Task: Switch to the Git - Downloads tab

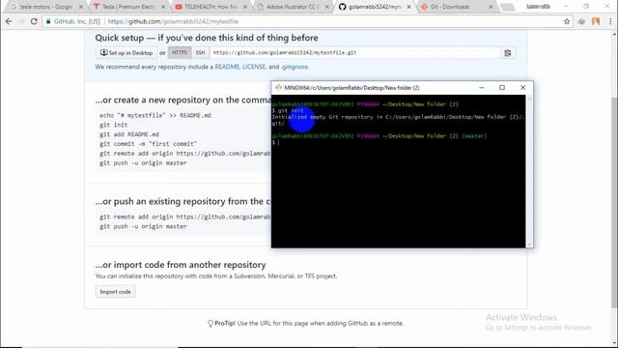Action: (x=455, y=7)
